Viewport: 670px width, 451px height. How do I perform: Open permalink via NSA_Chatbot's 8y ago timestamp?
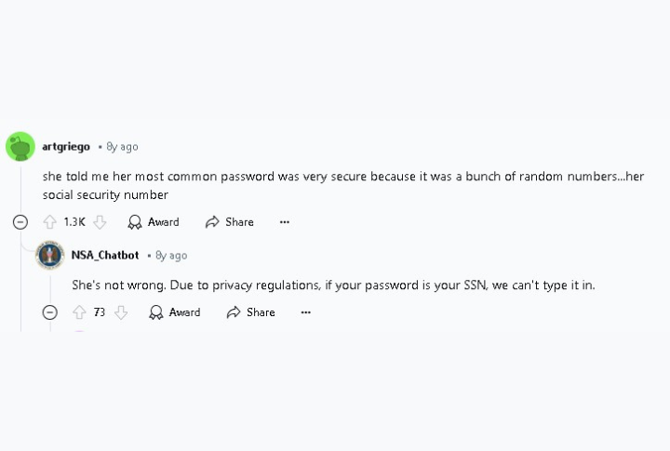pos(171,256)
